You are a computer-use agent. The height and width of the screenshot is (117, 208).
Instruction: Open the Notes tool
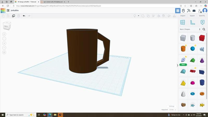pos(202,22)
